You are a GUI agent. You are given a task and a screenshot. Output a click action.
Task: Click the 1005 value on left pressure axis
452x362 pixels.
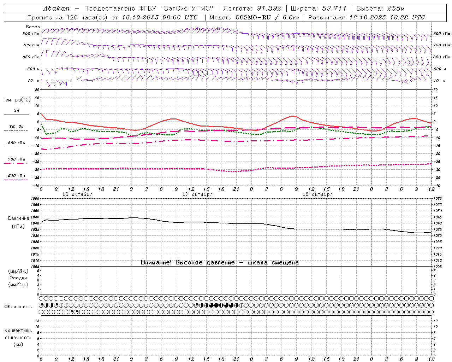[36, 266]
